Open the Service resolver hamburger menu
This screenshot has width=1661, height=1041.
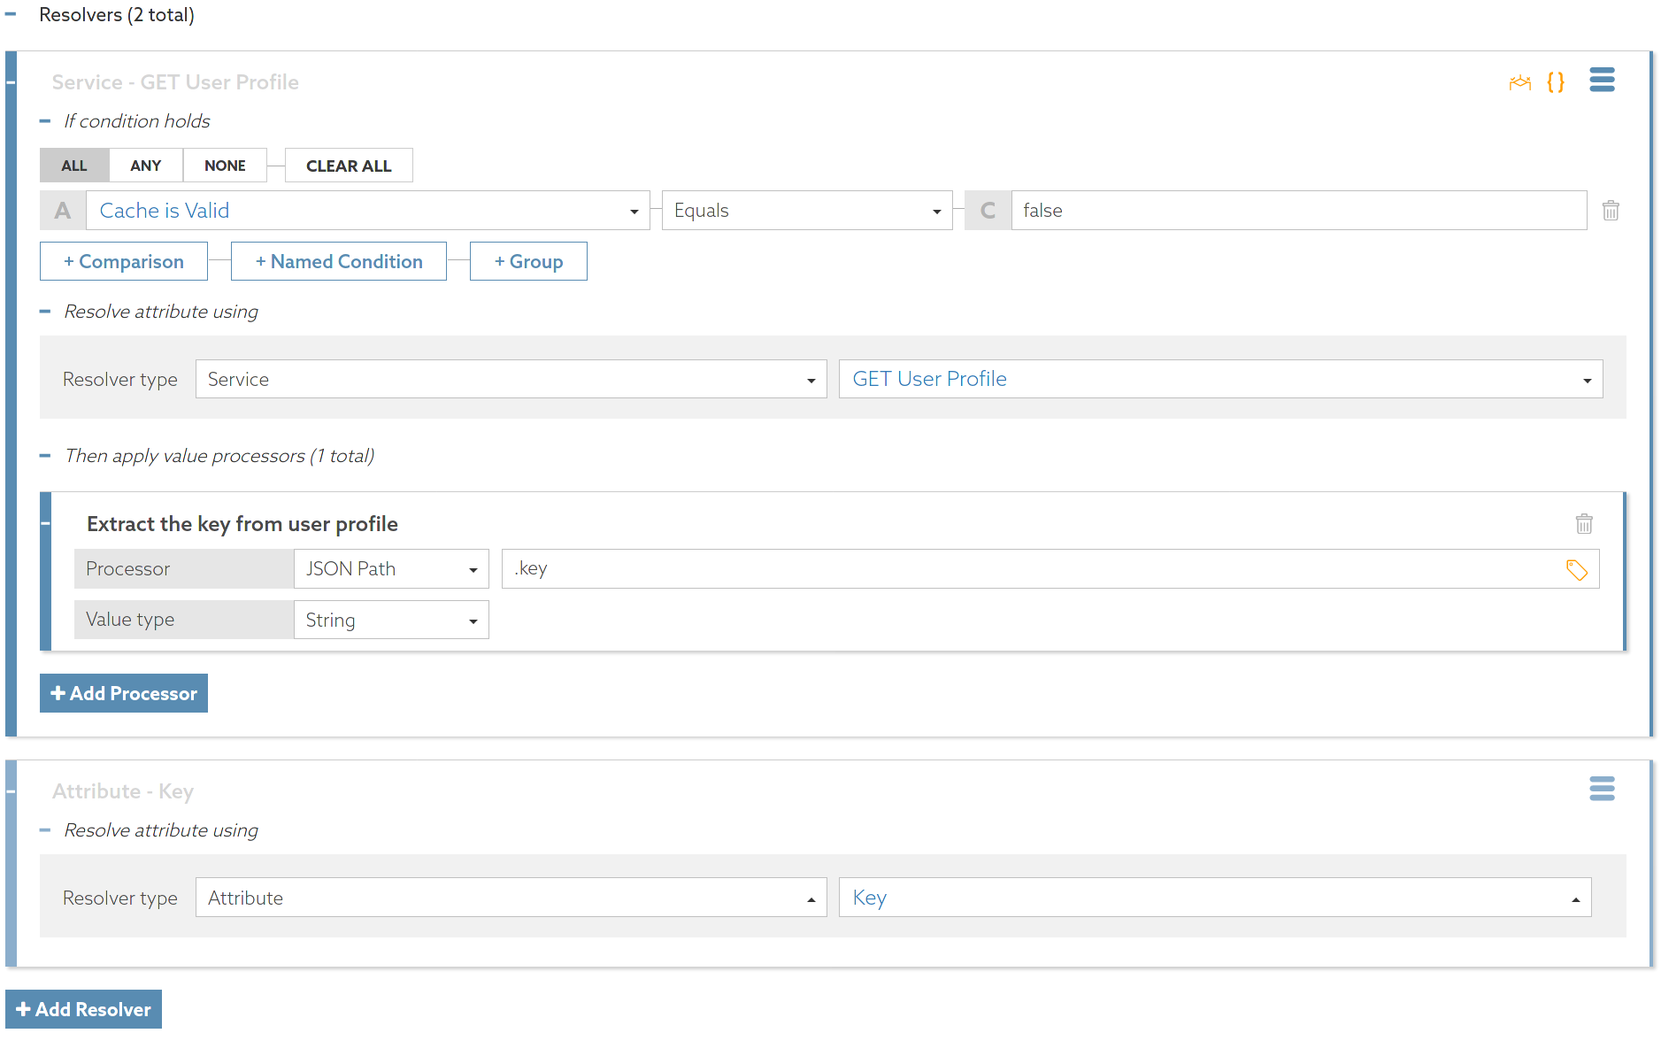(1602, 80)
